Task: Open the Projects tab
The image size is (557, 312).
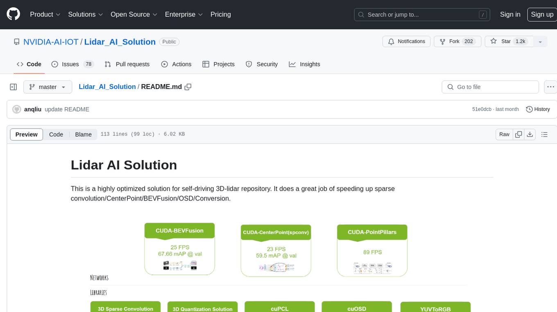Action: point(218,64)
